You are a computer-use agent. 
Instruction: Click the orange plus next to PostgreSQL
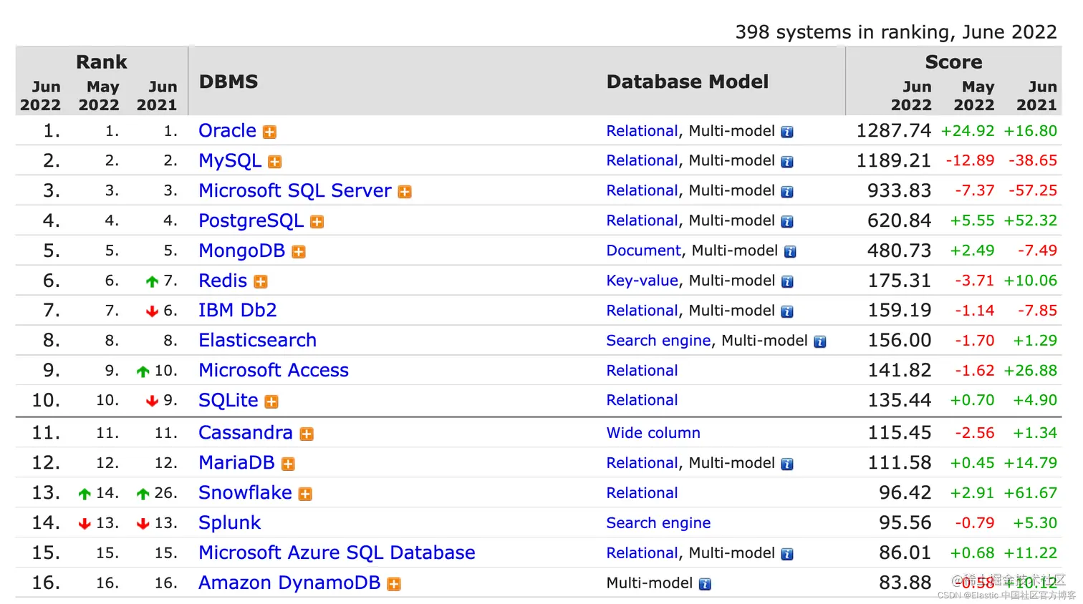click(x=317, y=223)
